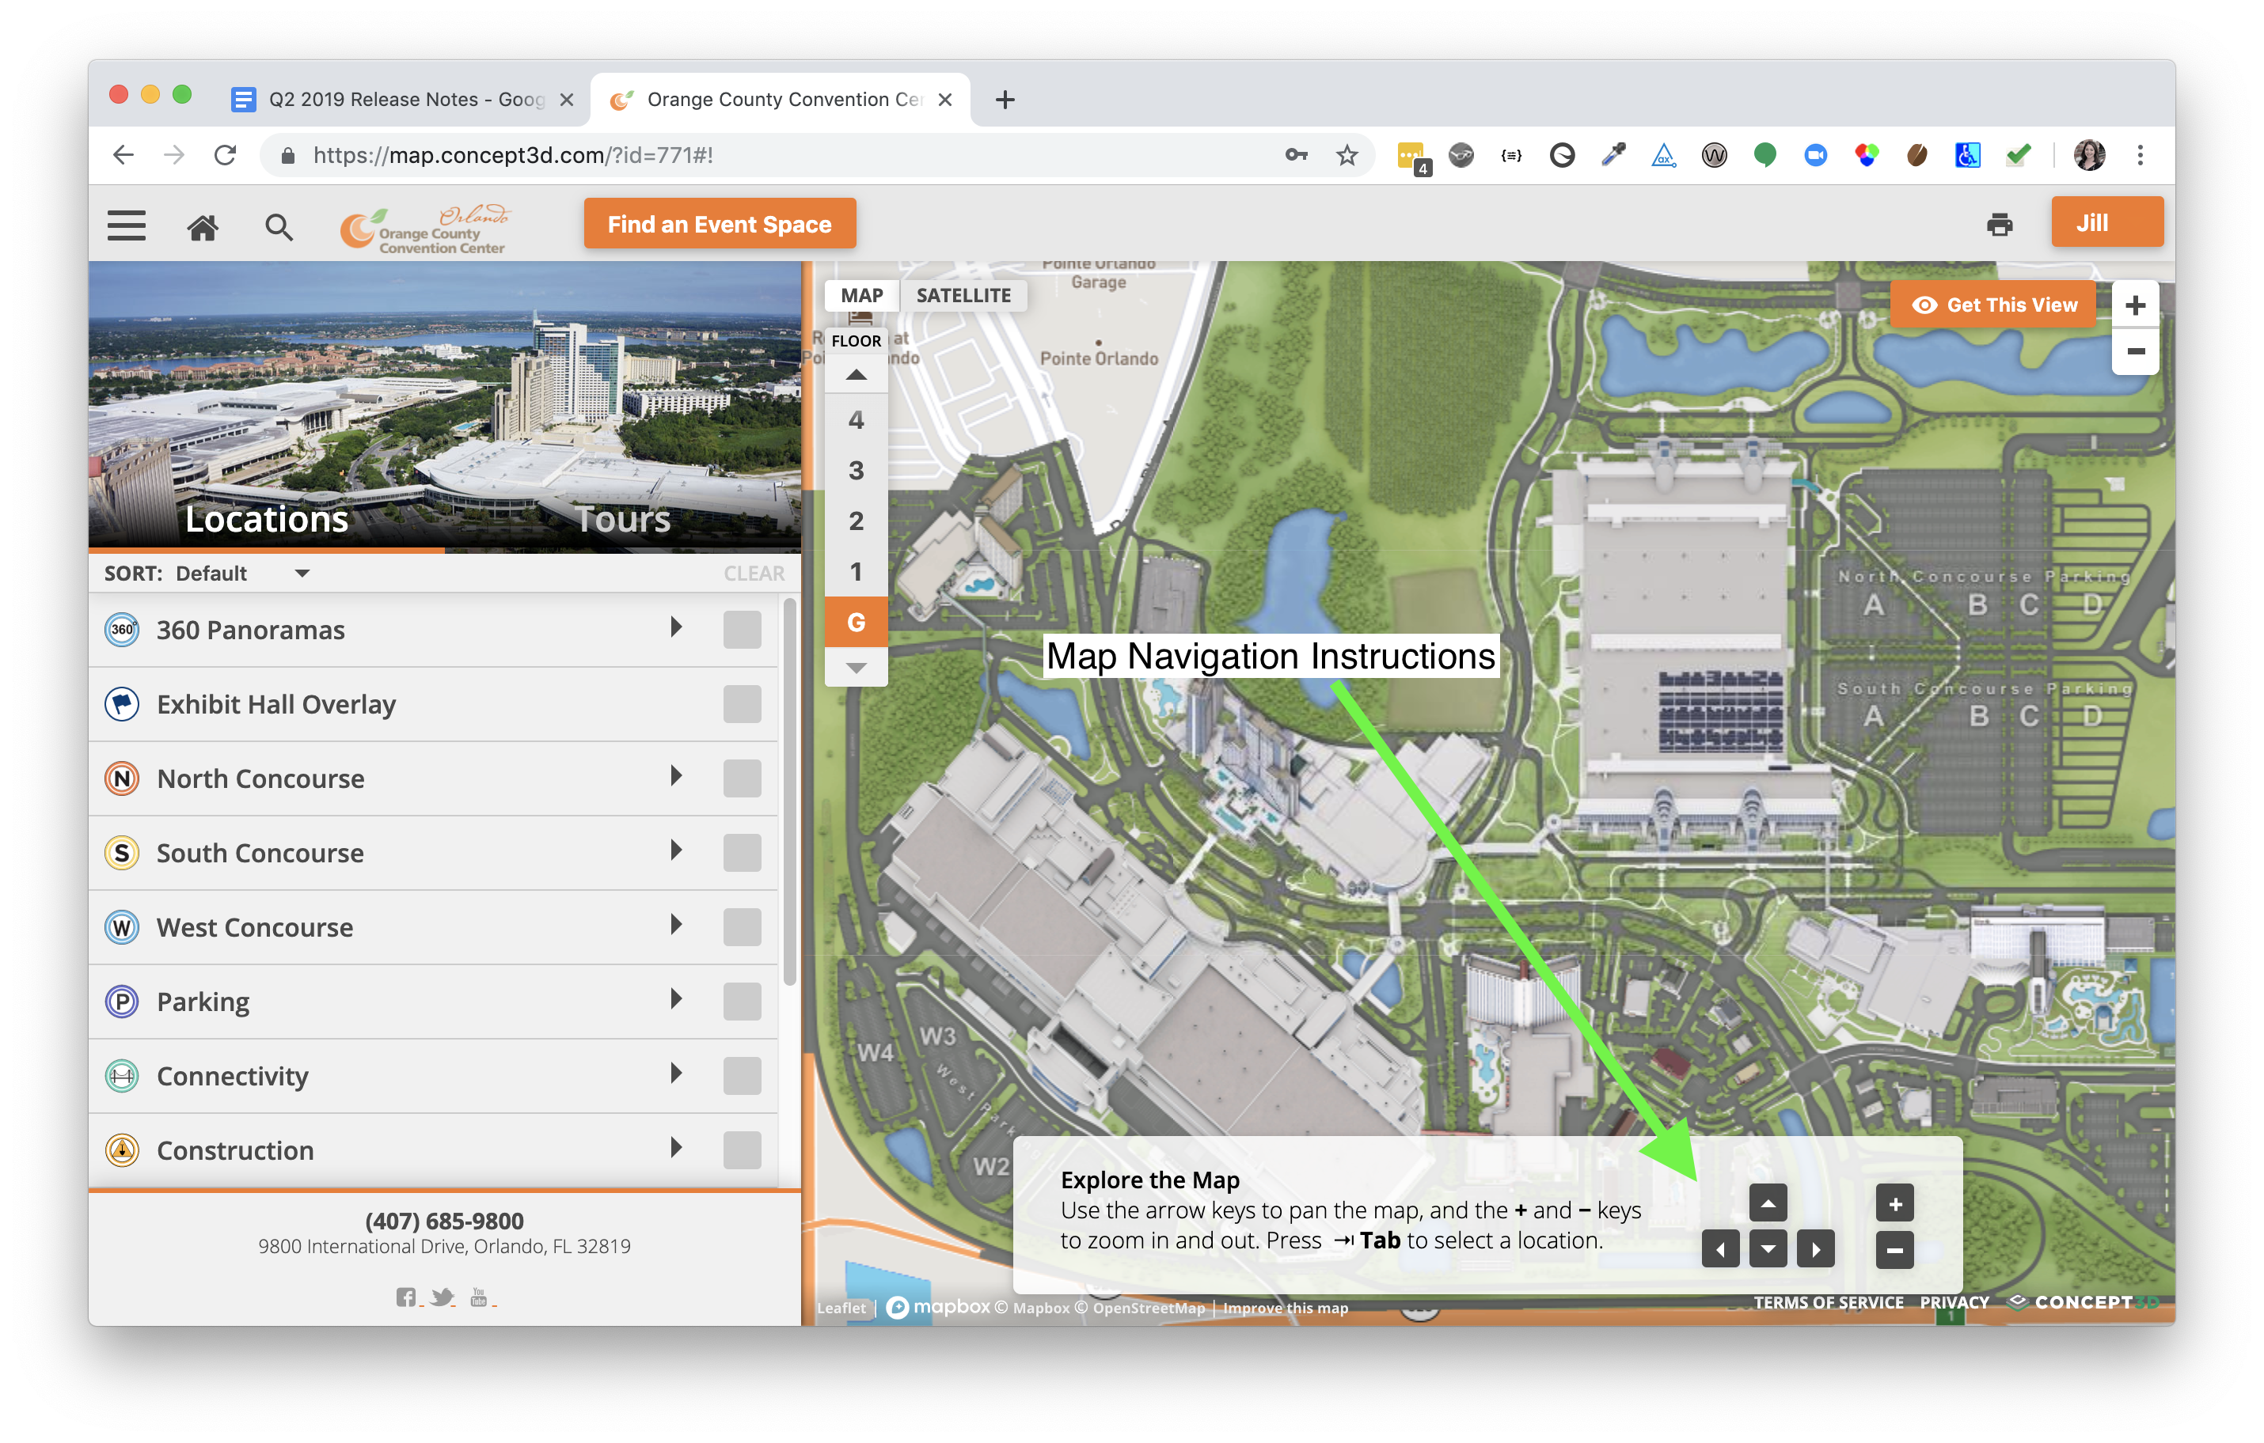Click CLEAR in the sort bar
Image resolution: width=2264 pixels, height=1443 pixels.
click(753, 573)
